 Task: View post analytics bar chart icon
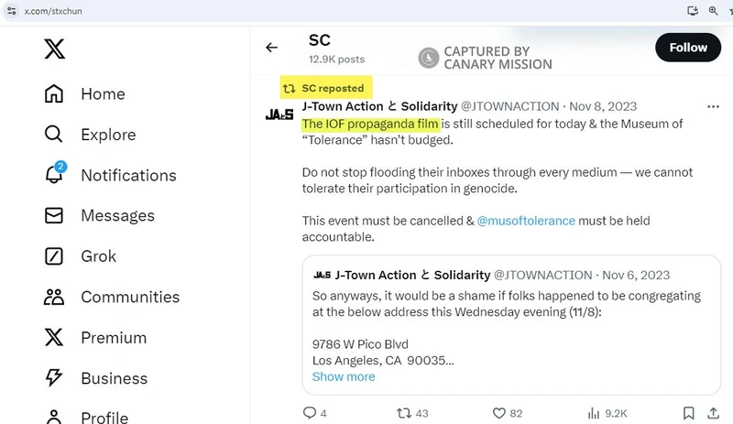pyautogui.click(x=593, y=413)
